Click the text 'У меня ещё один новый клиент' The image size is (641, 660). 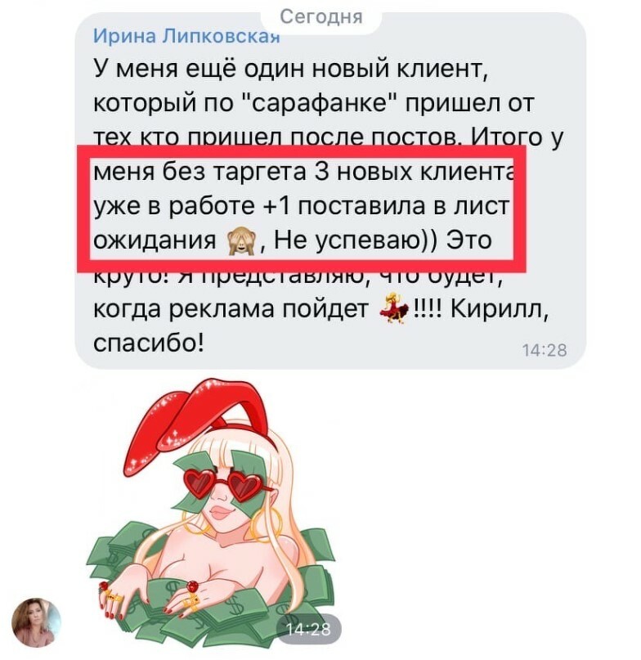click(290, 70)
